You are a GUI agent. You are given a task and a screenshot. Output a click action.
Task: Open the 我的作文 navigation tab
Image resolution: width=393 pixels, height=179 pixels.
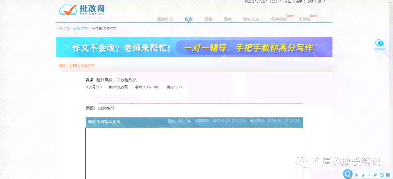[x=165, y=19]
